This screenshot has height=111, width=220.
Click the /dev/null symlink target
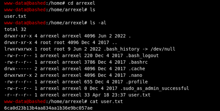163,49
